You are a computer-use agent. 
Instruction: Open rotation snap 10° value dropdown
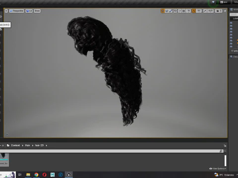click(x=199, y=11)
